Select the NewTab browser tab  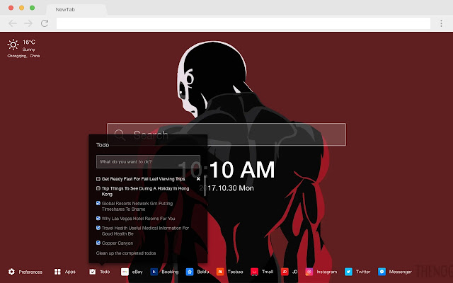pyautogui.click(x=76, y=9)
